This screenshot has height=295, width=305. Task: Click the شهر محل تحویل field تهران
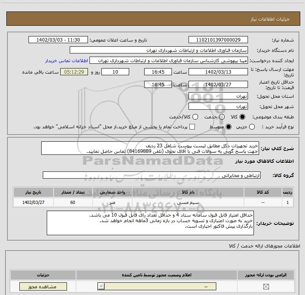pos(218,106)
